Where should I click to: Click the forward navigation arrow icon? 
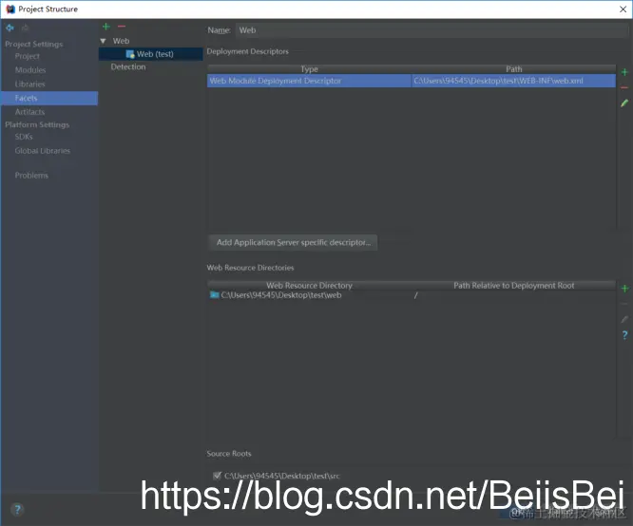click(25, 28)
